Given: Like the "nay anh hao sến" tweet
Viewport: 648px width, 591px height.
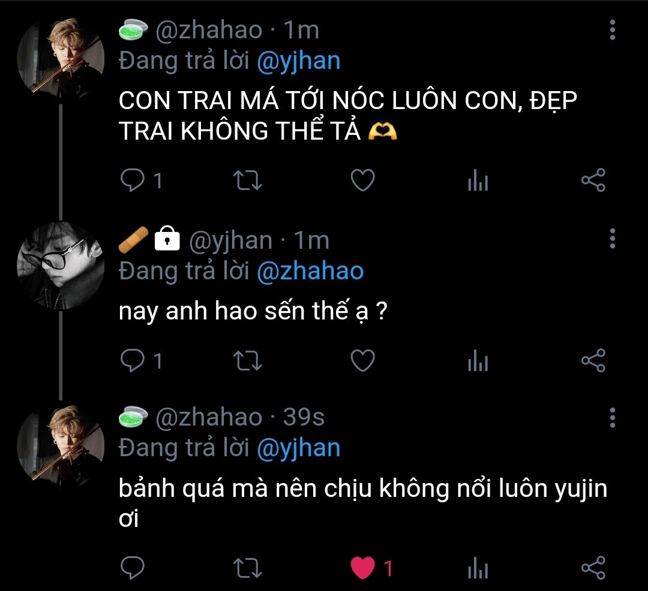Looking at the screenshot, I should point(362,360).
